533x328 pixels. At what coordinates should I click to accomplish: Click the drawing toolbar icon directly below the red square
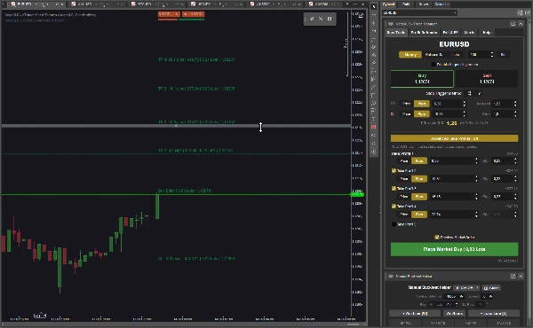(x=374, y=136)
